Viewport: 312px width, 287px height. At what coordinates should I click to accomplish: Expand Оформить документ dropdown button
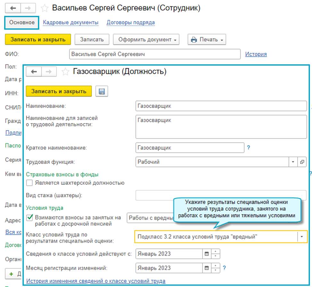tap(146, 40)
